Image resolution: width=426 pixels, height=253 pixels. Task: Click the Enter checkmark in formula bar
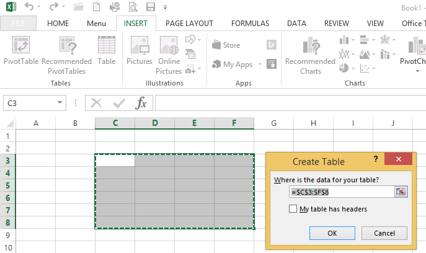click(x=119, y=104)
